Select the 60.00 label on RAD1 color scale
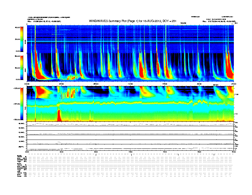The image size is (252, 195). 17,56
